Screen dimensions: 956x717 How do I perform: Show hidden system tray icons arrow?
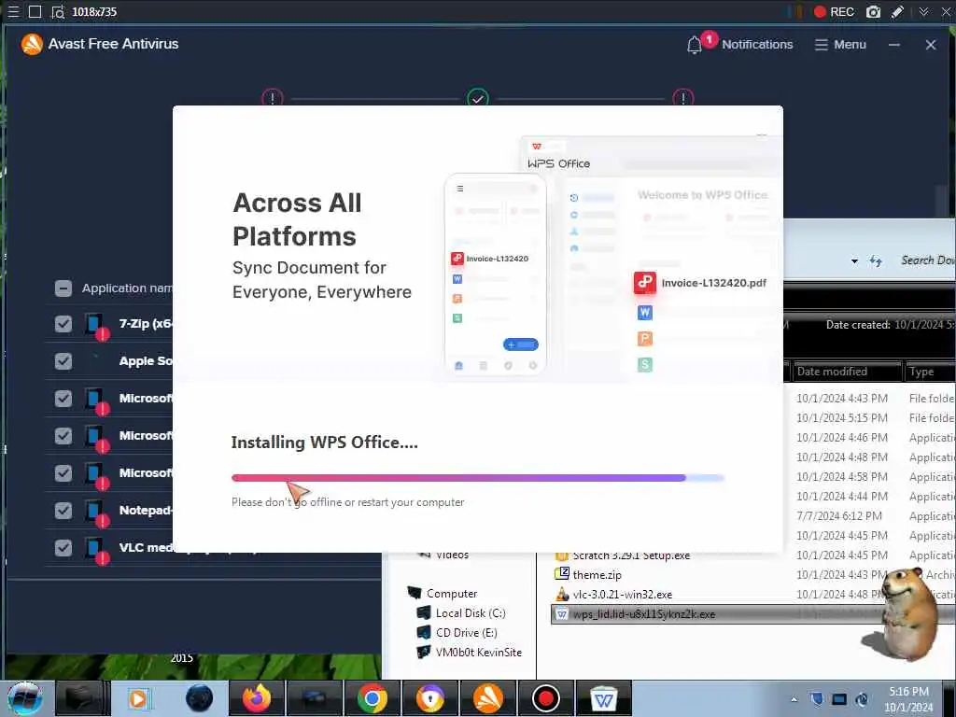(x=794, y=700)
